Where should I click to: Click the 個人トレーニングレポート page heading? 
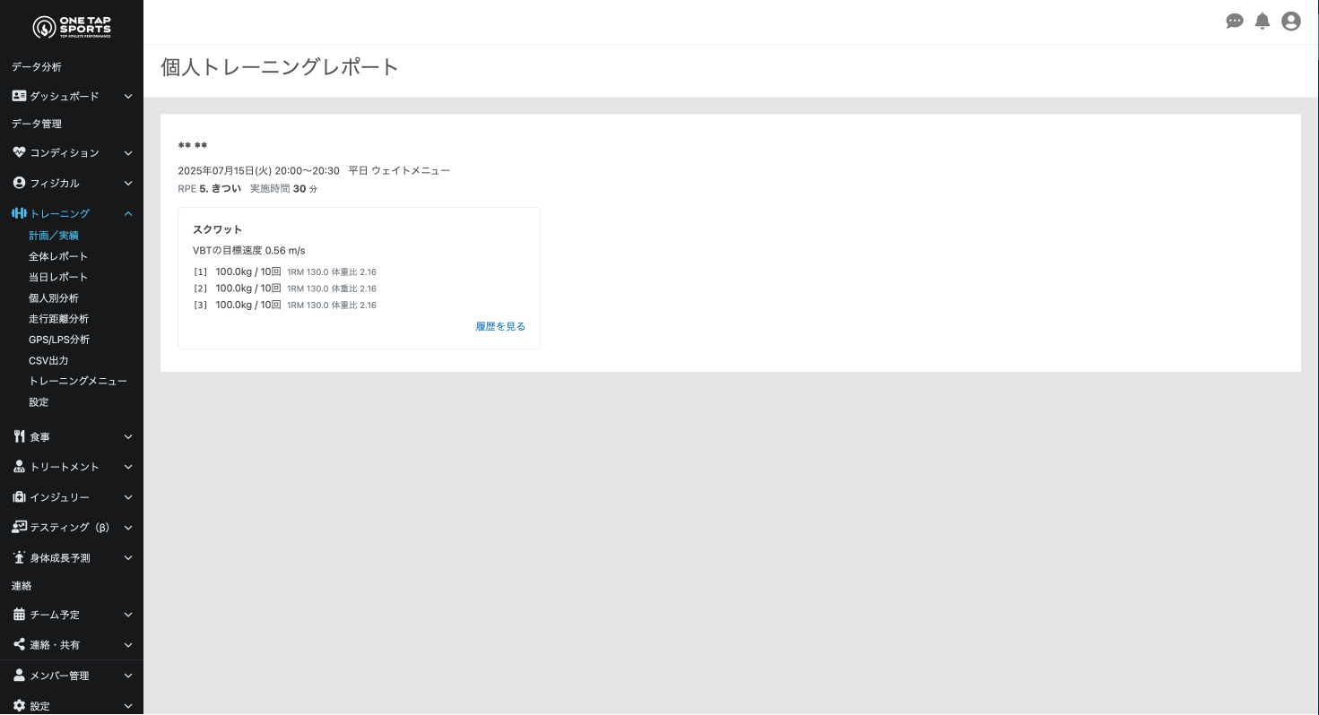pyautogui.click(x=280, y=67)
